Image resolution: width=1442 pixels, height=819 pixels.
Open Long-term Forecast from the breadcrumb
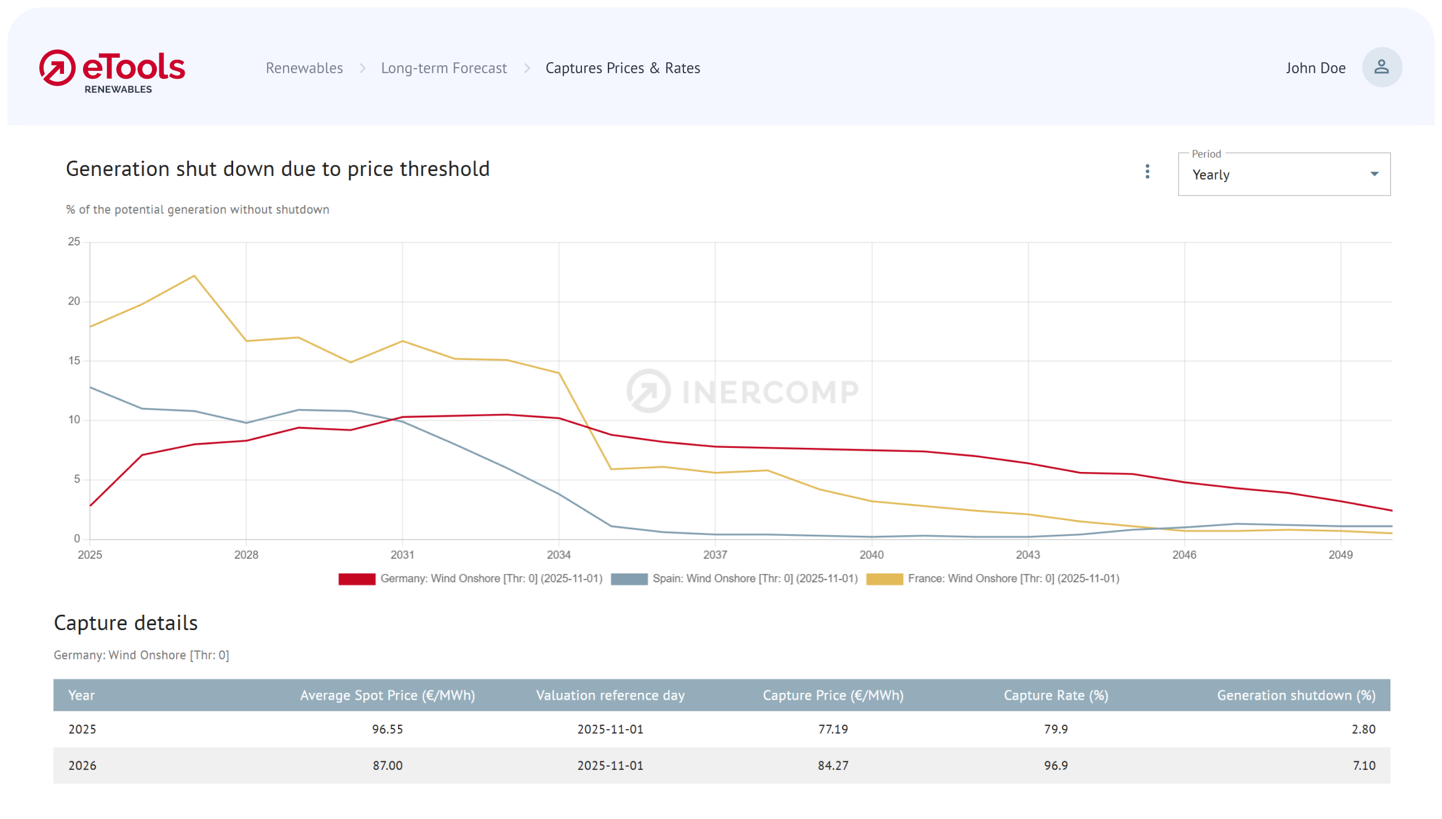tap(444, 68)
